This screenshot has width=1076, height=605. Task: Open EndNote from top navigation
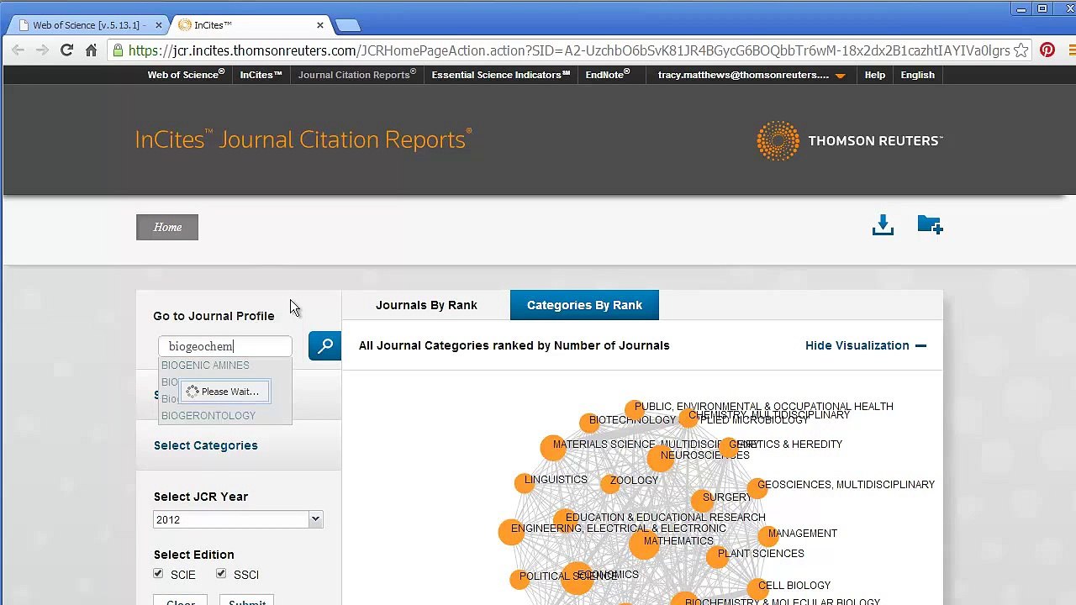[x=608, y=75]
